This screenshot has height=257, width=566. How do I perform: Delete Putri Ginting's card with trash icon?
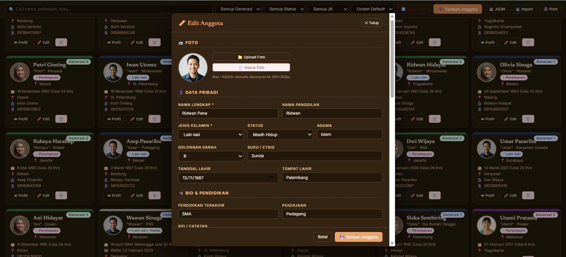tap(61, 119)
